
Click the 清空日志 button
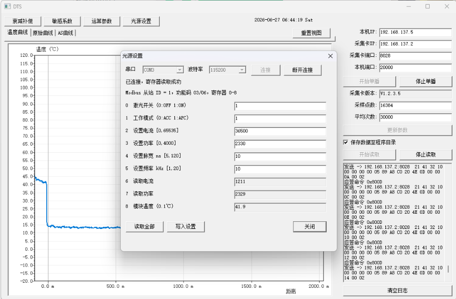[x=397, y=290]
